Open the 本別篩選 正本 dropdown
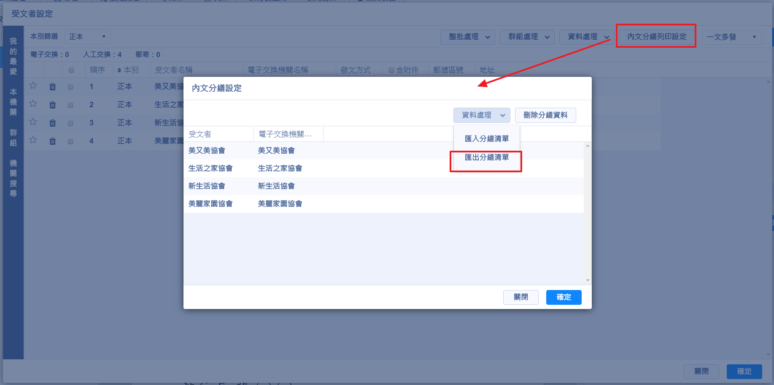This screenshot has width=774, height=385. point(87,37)
